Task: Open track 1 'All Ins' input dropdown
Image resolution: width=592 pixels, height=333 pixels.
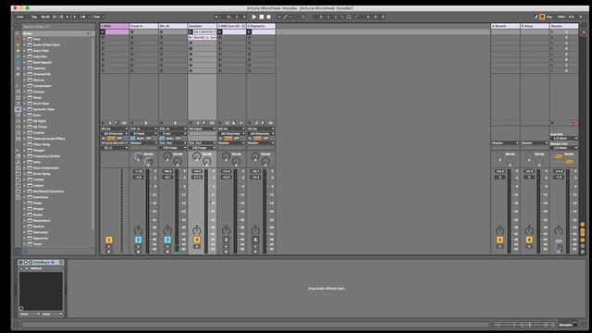Action: click(x=115, y=129)
